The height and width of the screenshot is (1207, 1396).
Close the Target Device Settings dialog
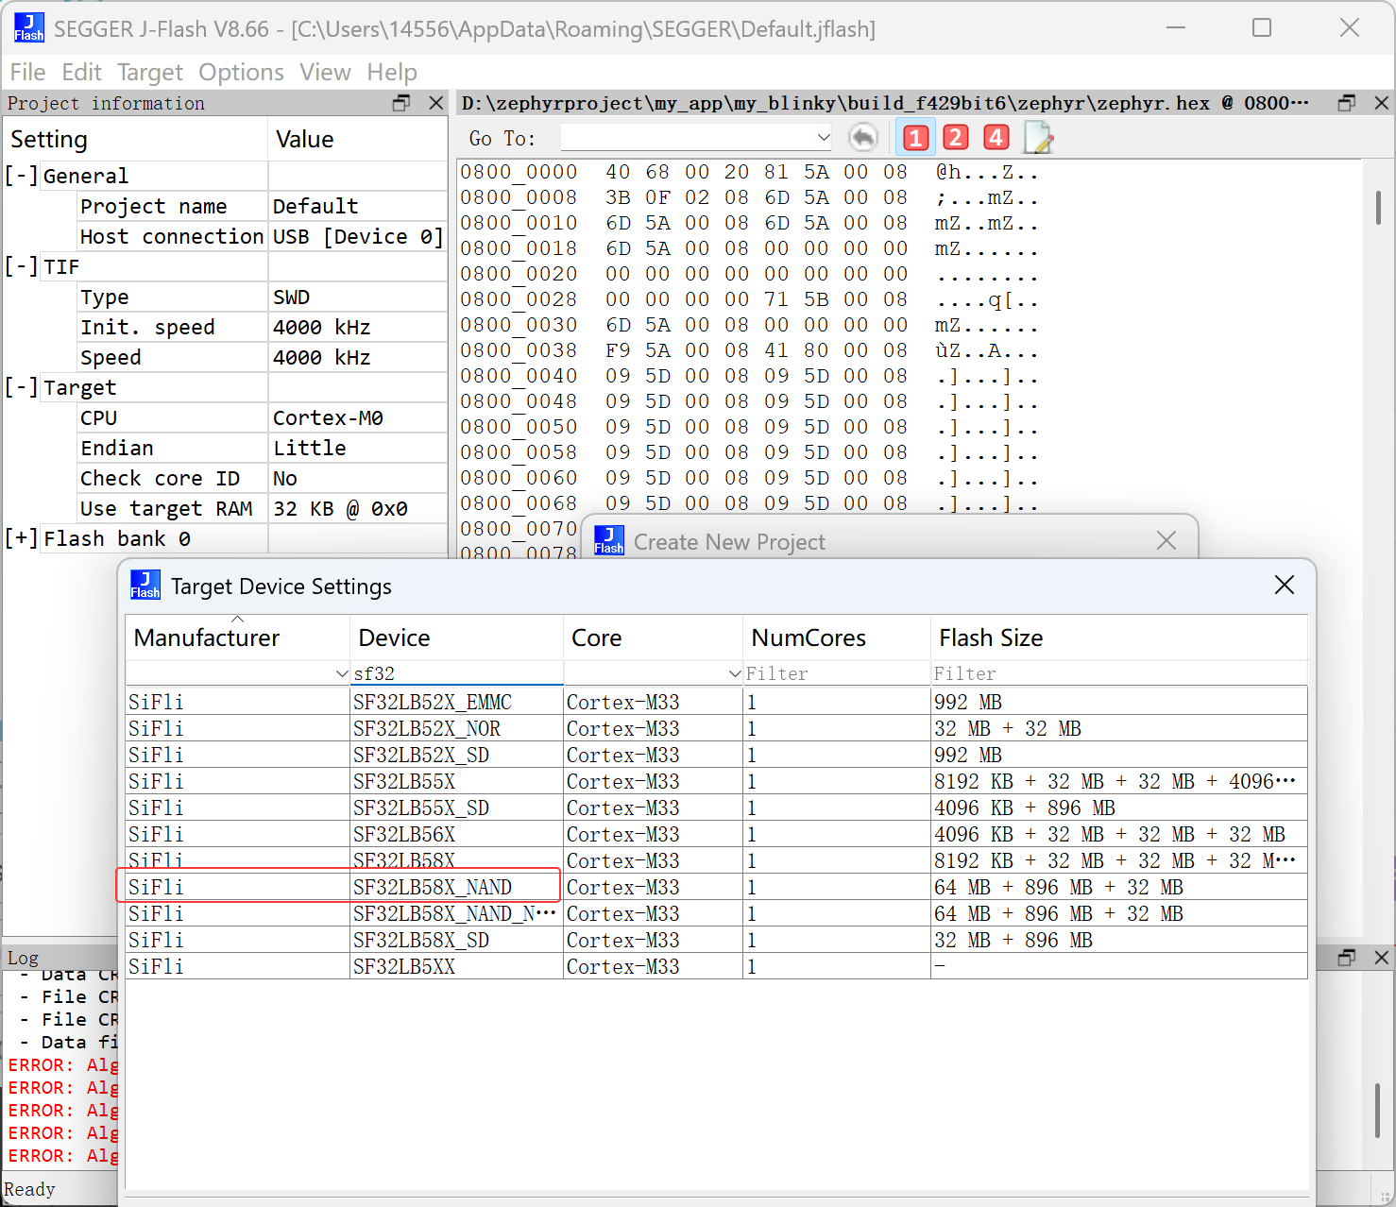pyautogui.click(x=1284, y=586)
